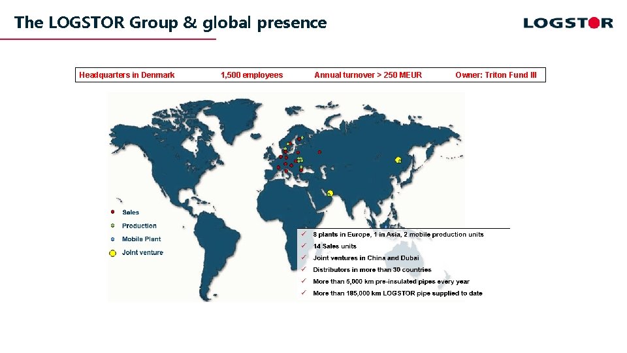The width and height of the screenshot is (627, 353).
Task: Click 'Annual turnover > 250 MEUR' text
Action: [x=368, y=75]
